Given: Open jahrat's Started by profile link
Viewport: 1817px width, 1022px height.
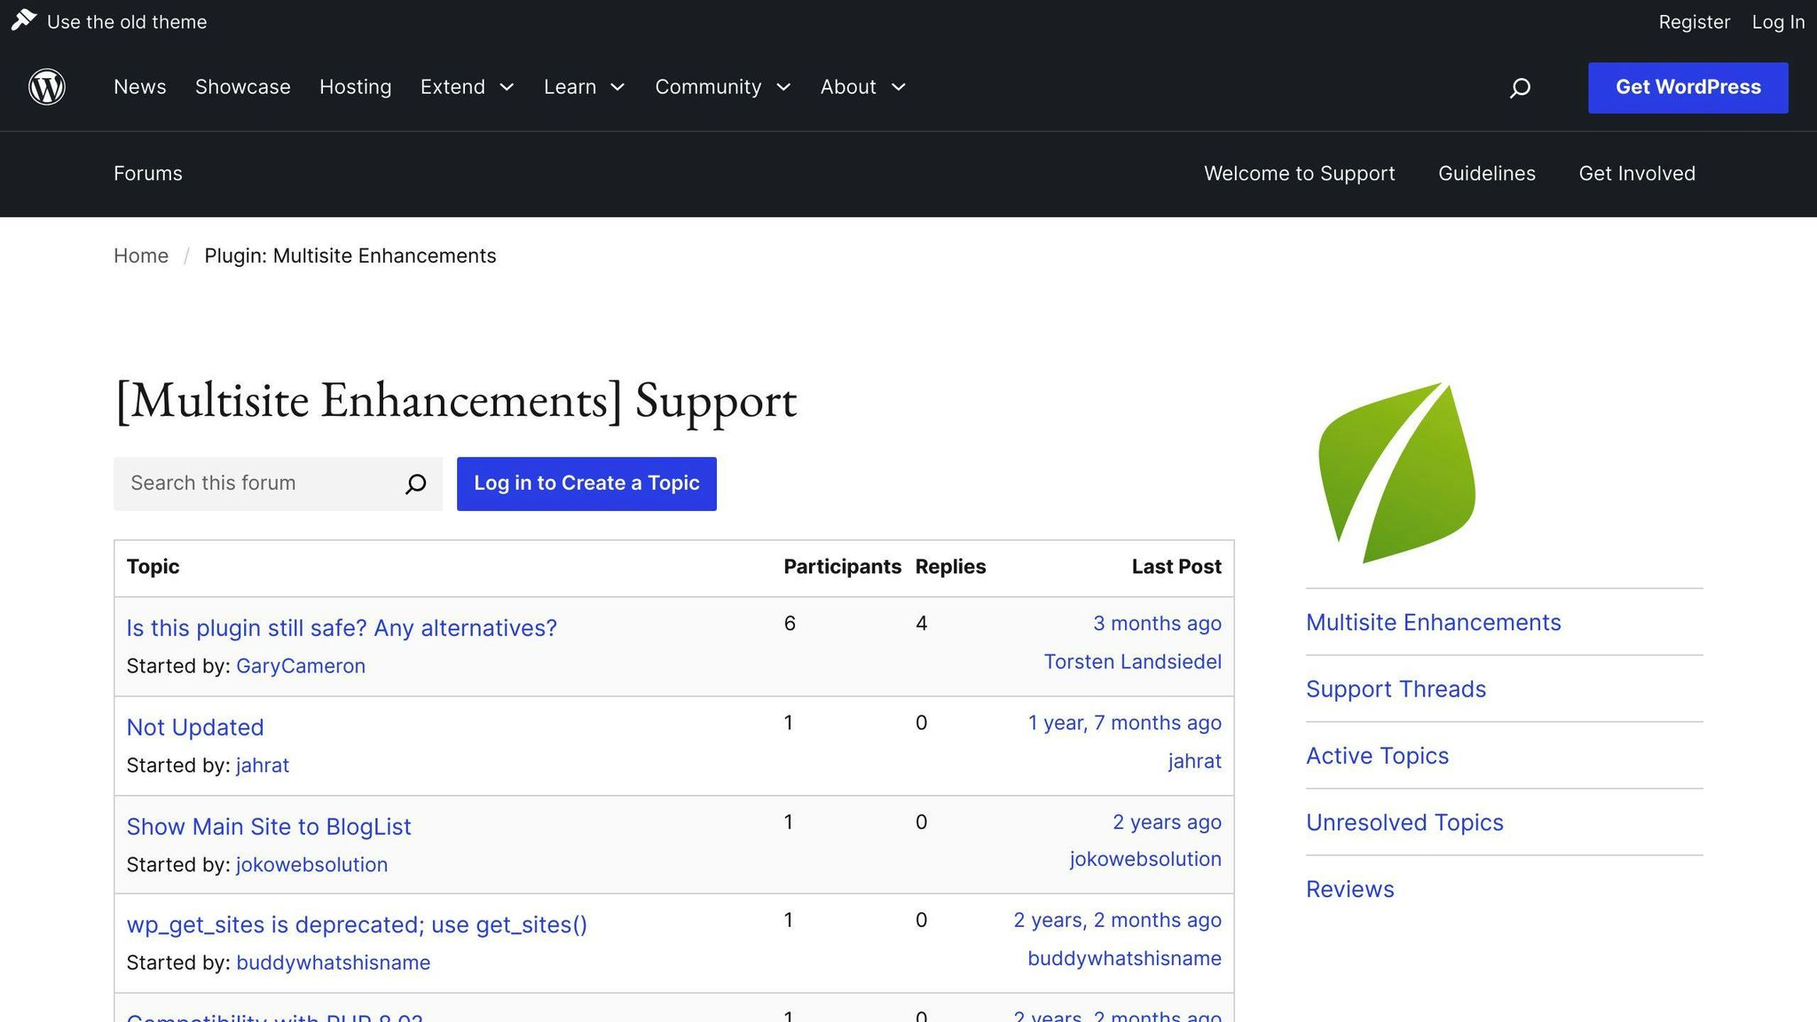Looking at the screenshot, I should [x=263, y=766].
